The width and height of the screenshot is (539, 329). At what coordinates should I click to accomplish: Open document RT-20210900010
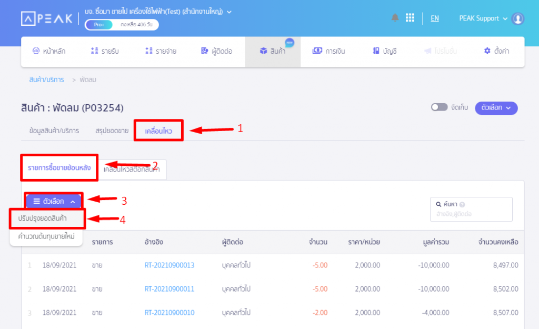point(169,313)
